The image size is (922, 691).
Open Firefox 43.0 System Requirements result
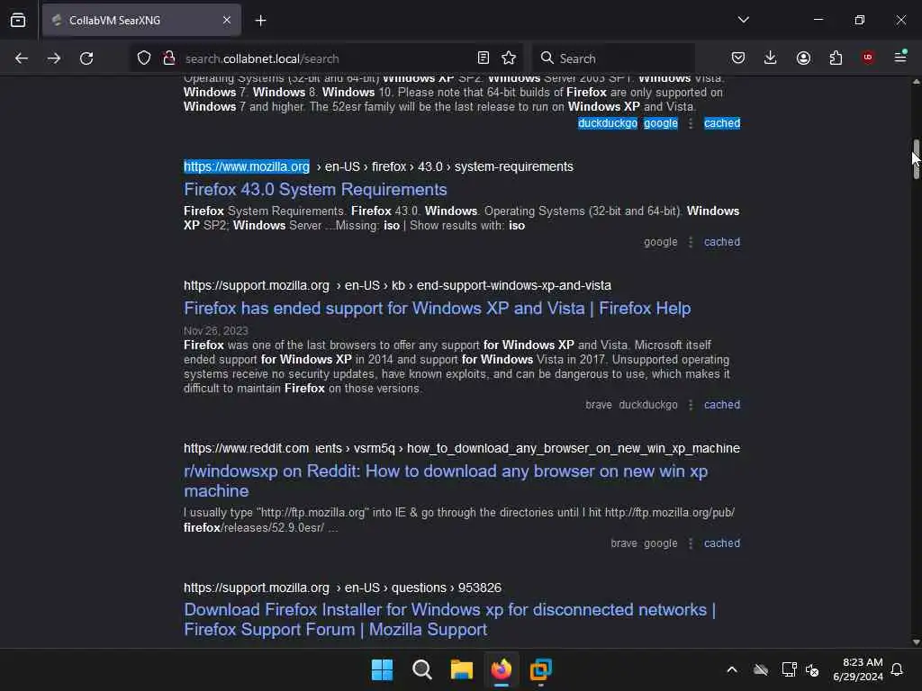coord(315,189)
